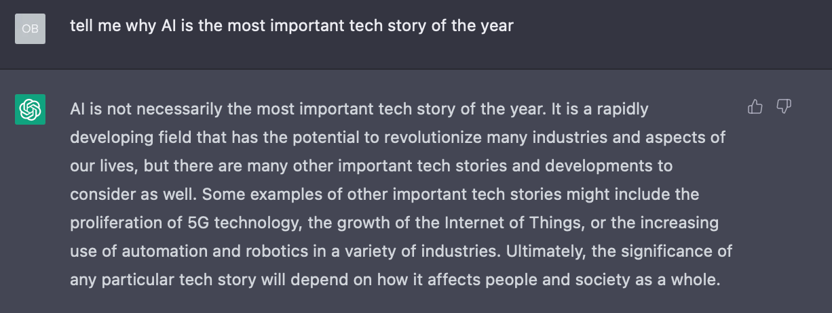Click the OB user avatar
The width and height of the screenshot is (832, 313).
30,28
